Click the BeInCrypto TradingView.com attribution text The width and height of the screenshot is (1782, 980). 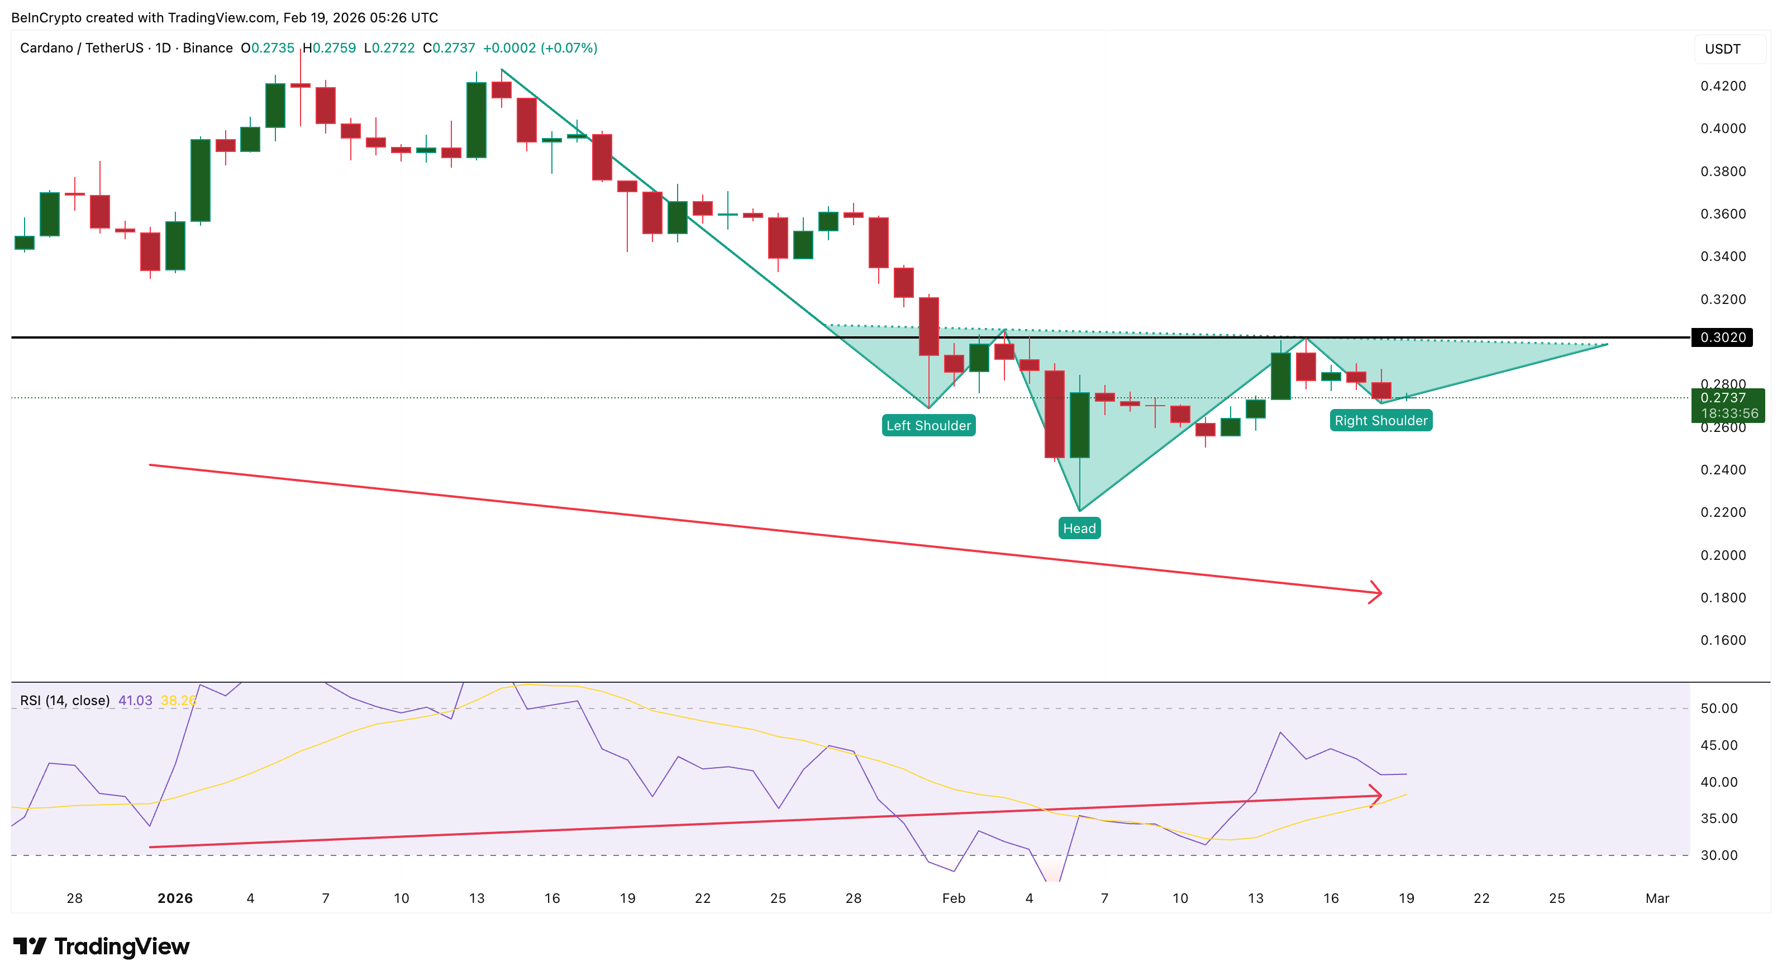click(x=221, y=17)
